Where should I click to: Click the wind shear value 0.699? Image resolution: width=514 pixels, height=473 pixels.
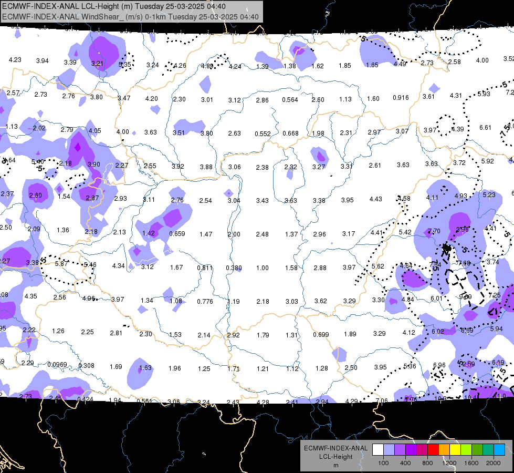pyautogui.click(x=321, y=334)
